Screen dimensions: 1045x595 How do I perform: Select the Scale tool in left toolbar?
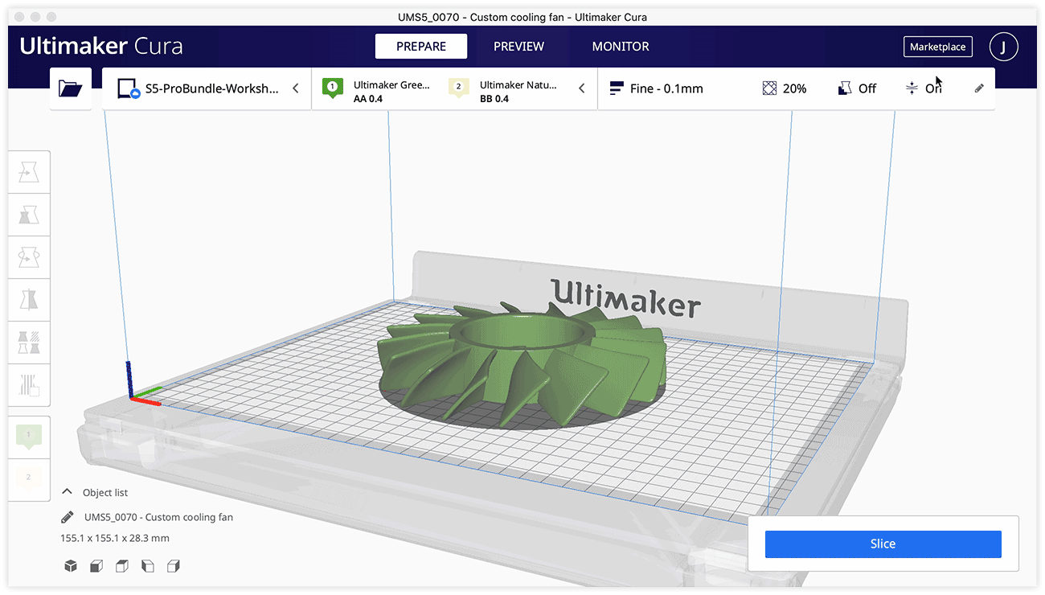click(x=29, y=215)
